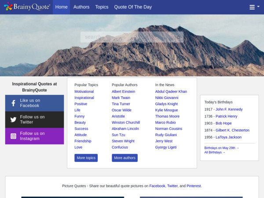
Task: Open the Authors menu item
Action: pos(81,7)
